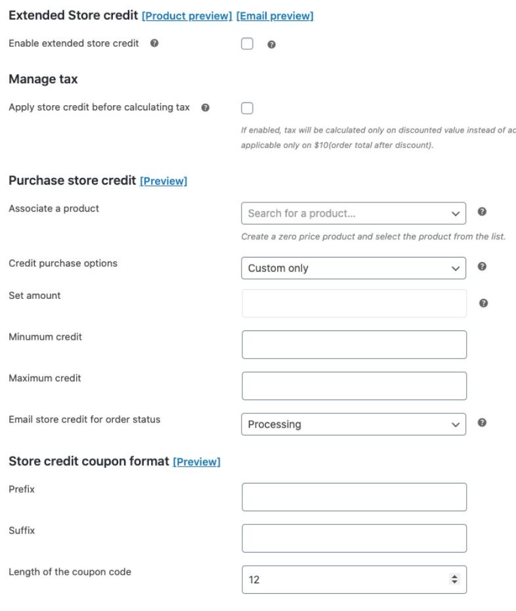
Task: Click stepper arrows on coupon code length
Action: (454, 579)
